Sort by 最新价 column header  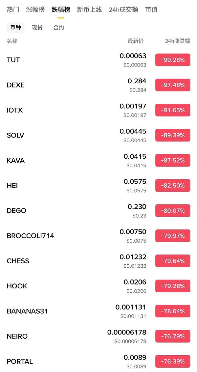pos(136,41)
